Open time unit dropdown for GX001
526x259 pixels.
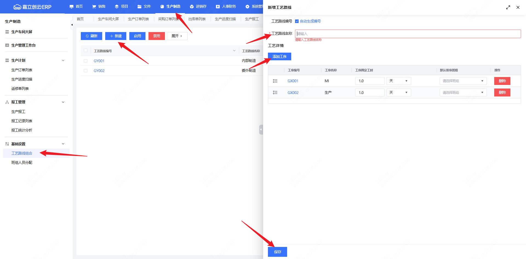[399, 81]
